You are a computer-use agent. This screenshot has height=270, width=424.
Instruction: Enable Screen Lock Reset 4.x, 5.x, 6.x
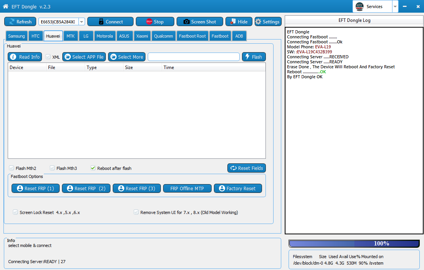pyautogui.click(x=15, y=212)
